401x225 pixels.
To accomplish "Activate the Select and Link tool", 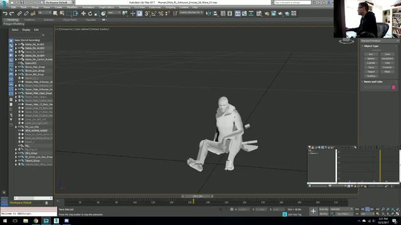I will click(19, 14).
